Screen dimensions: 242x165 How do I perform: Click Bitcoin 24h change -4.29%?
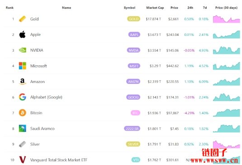coord(189,113)
